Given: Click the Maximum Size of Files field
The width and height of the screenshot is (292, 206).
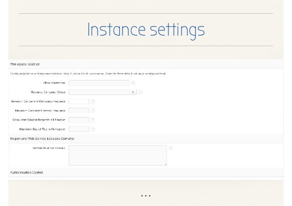Looking at the screenshot, I should 79,129.
